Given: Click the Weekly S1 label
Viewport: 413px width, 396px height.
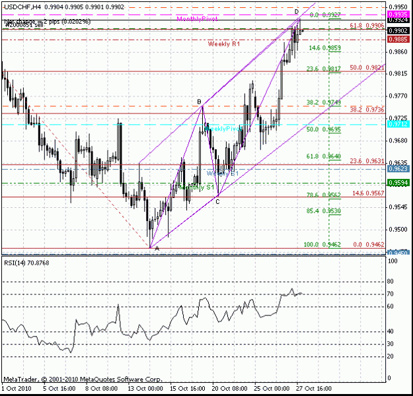Looking at the screenshot, I should click(223, 174).
